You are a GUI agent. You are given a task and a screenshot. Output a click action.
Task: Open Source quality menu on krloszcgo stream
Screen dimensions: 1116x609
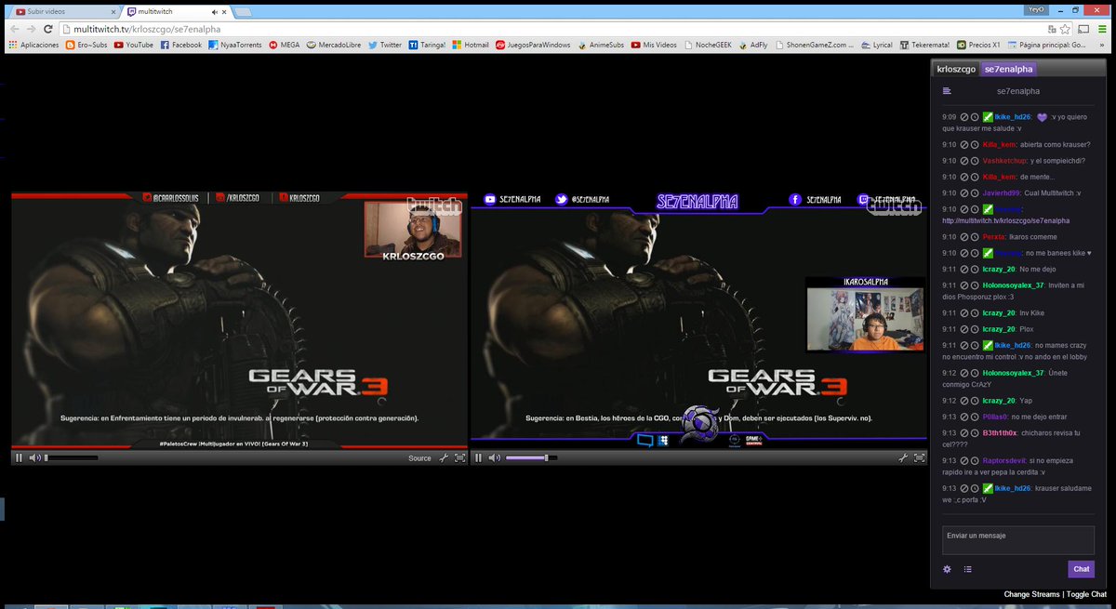pos(420,457)
